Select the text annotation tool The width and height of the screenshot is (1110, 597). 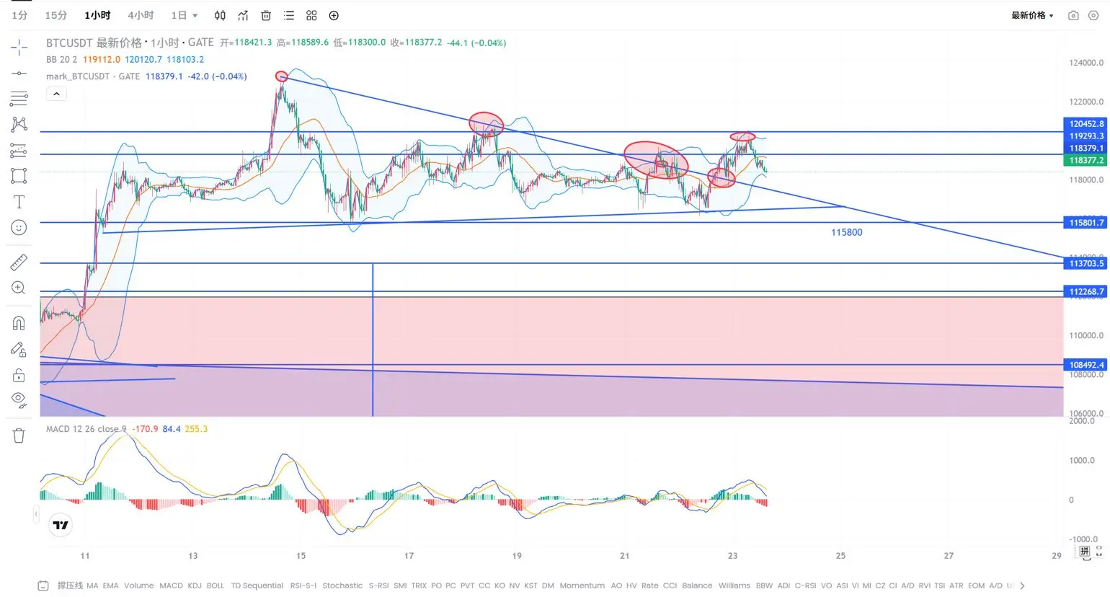tap(19, 202)
